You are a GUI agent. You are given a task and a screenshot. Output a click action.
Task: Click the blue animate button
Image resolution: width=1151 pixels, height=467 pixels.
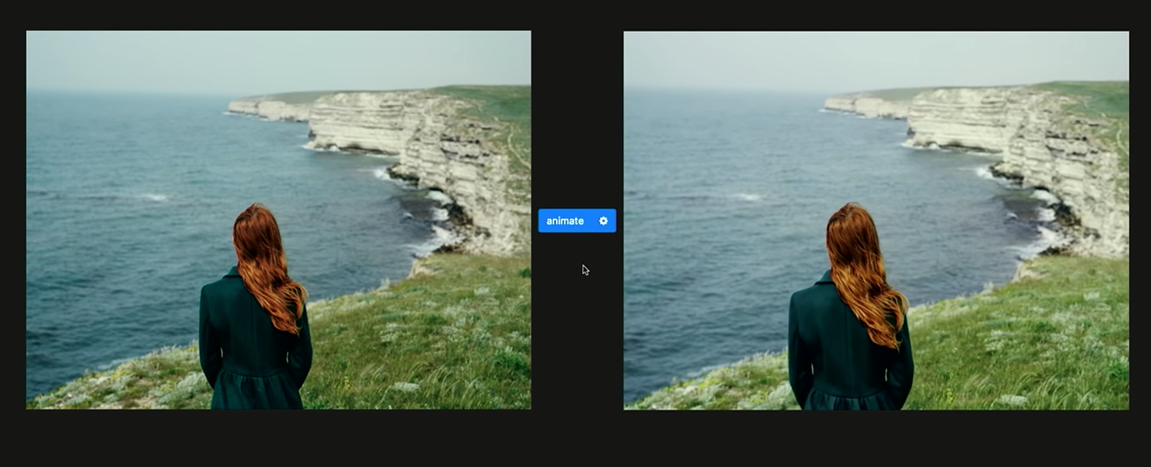[565, 221]
